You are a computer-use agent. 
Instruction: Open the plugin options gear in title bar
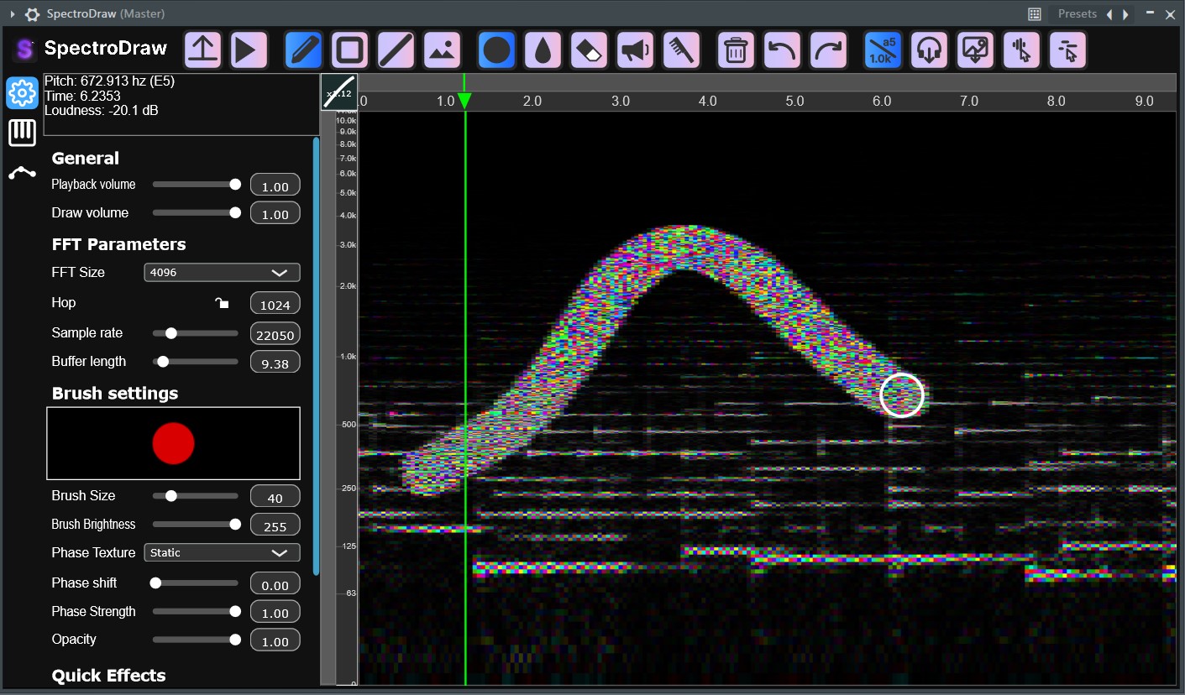pyautogui.click(x=32, y=14)
